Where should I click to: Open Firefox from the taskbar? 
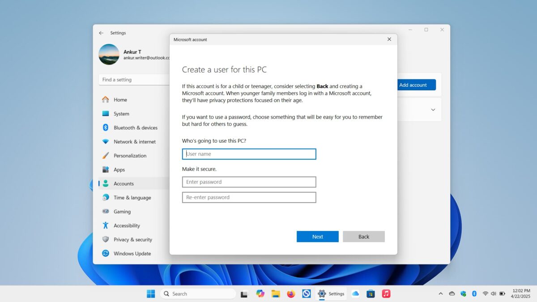pyautogui.click(x=291, y=293)
